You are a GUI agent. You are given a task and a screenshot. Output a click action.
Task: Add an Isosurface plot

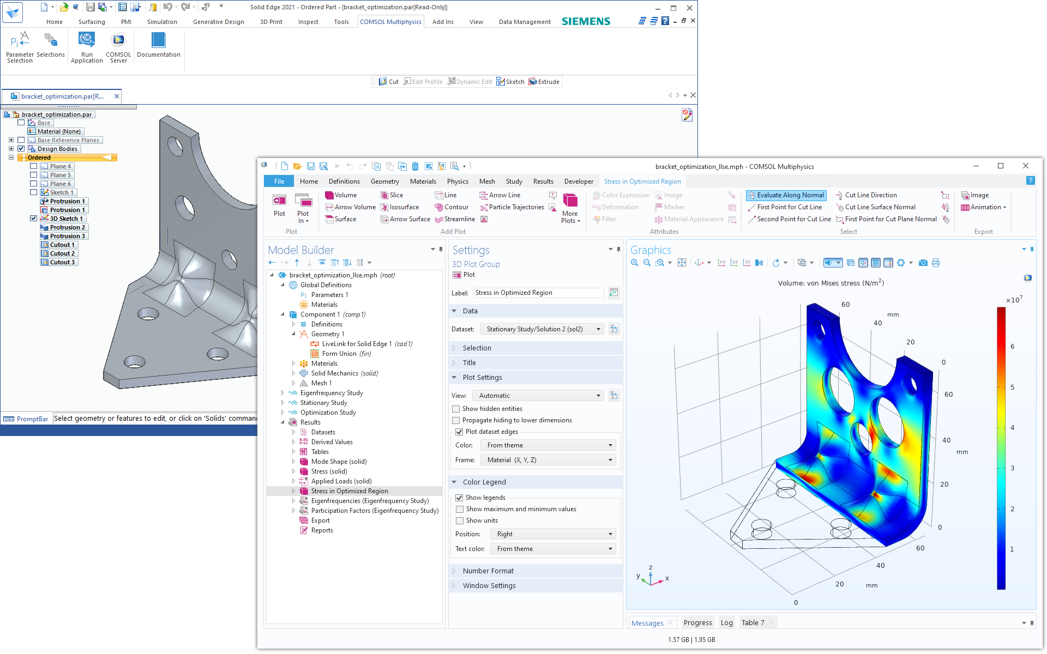400,207
